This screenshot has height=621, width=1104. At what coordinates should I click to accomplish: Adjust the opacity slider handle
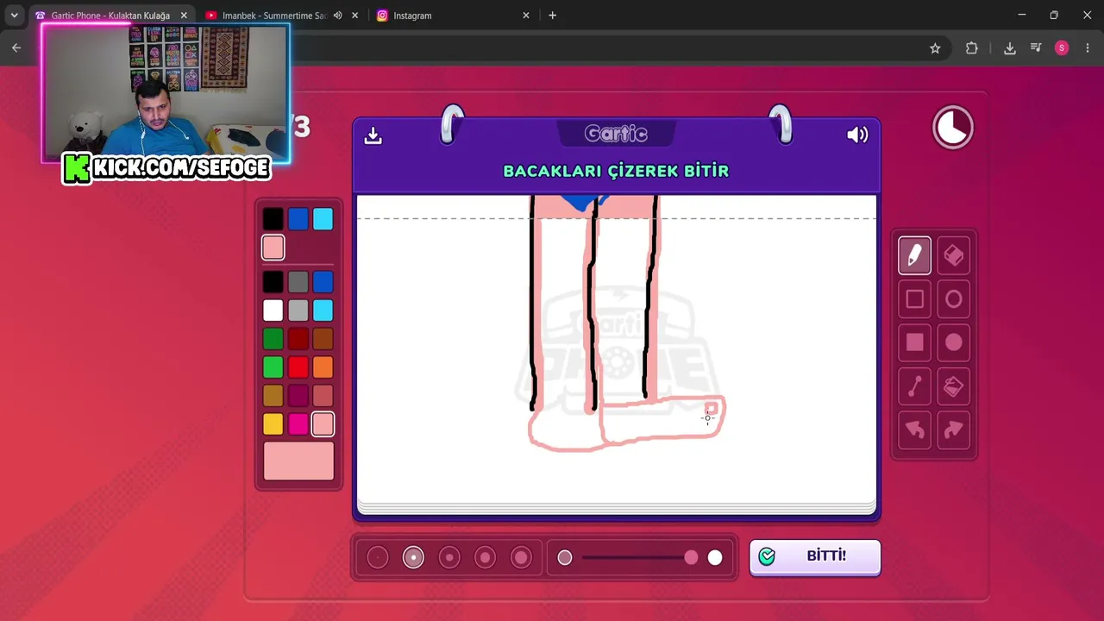point(691,558)
